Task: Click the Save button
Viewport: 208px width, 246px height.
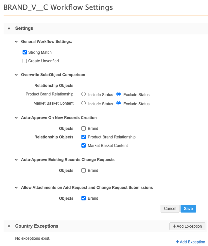Action: pos(188,209)
